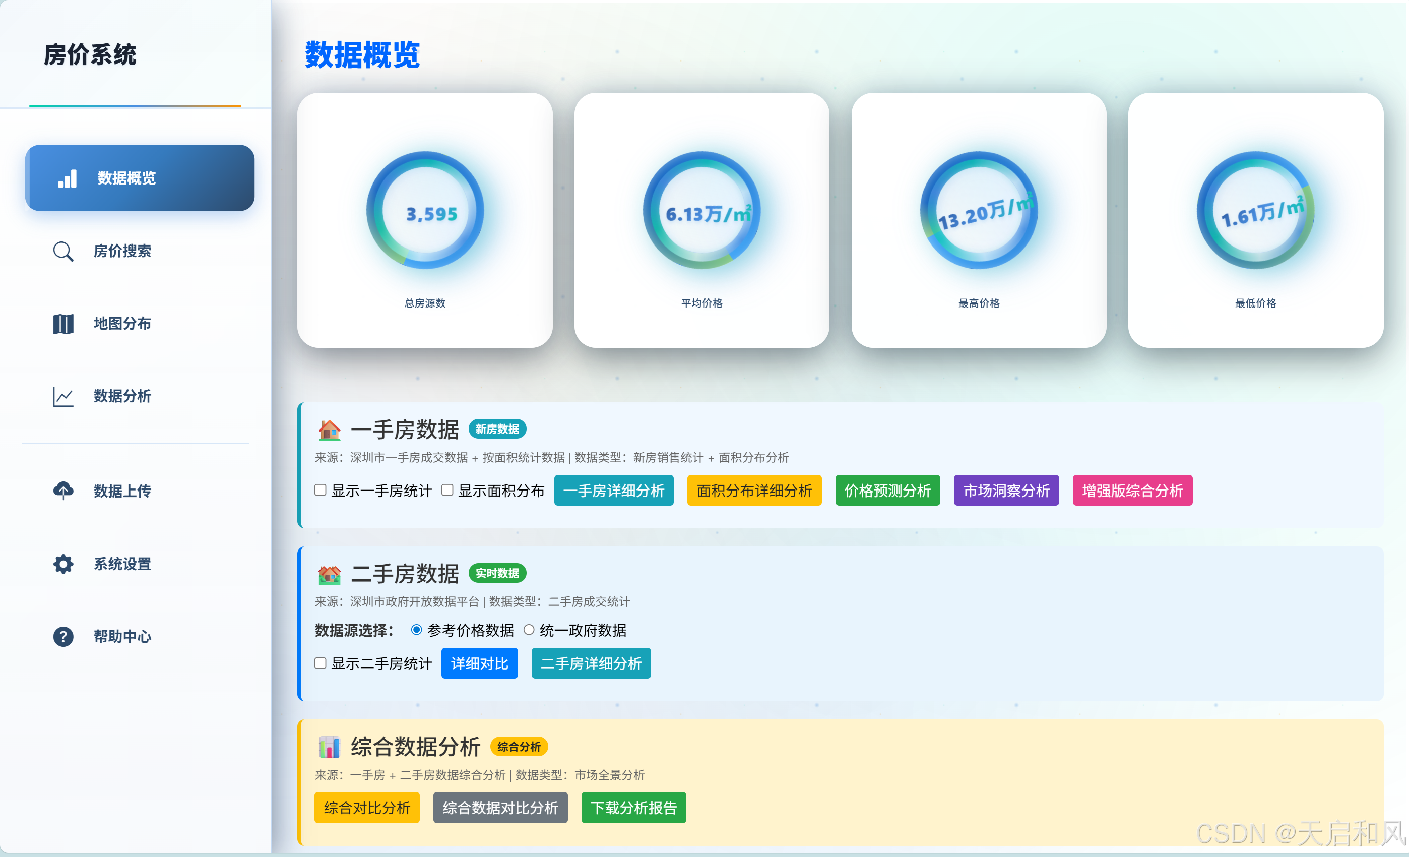This screenshot has width=1409, height=857.
Task: Open 二手房详细分析
Action: [591, 663]
